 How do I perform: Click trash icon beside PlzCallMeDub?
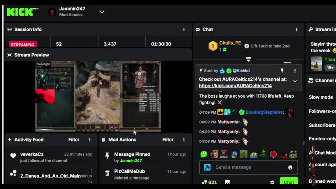tap(107, 173)
